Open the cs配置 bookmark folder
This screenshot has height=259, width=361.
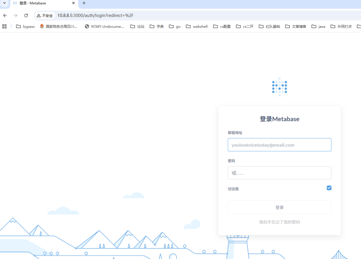[x=222, y=26]
